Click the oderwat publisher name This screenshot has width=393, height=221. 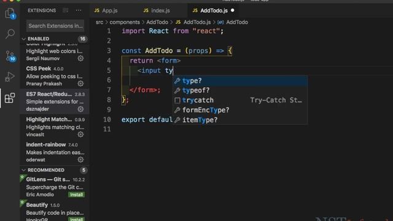(36, 160)
